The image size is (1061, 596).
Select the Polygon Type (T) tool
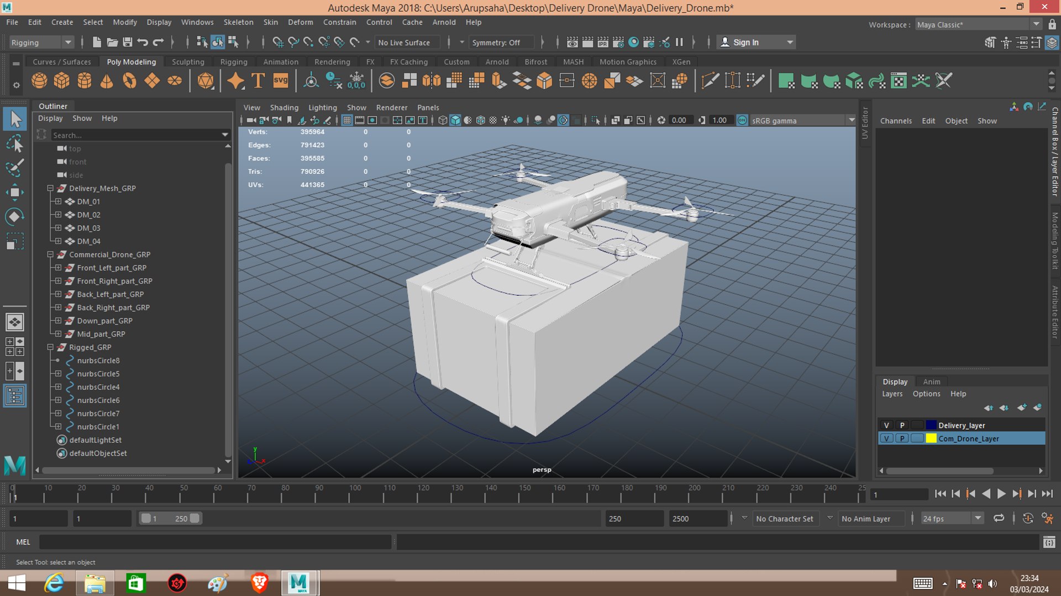click(x=258, y=81)
